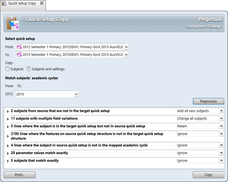Click the Quick Setup Copy clipboard header icon
The image size is (228, 182).
pos(13,23)
